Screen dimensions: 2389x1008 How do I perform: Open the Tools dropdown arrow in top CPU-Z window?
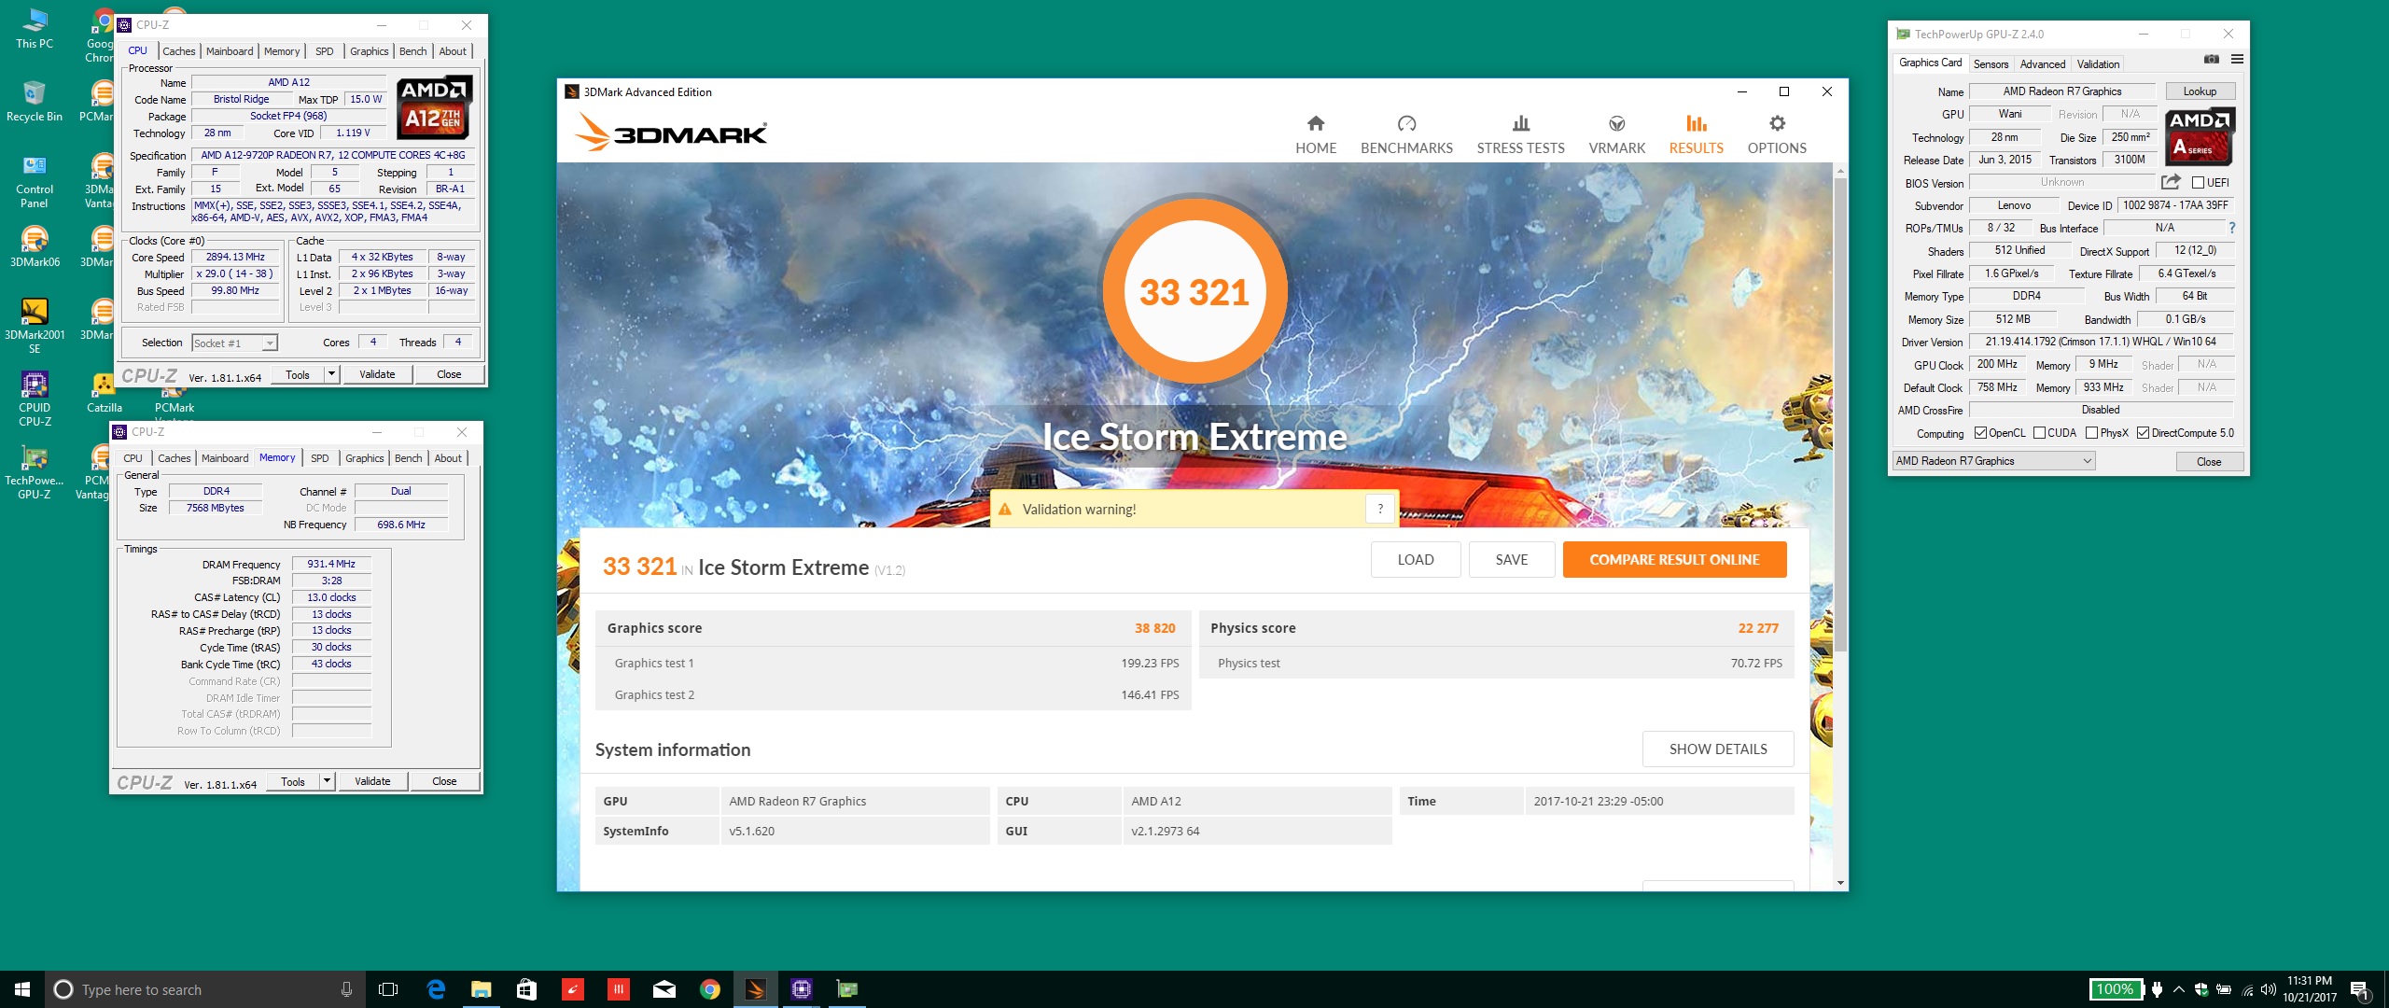pos(330,374)
